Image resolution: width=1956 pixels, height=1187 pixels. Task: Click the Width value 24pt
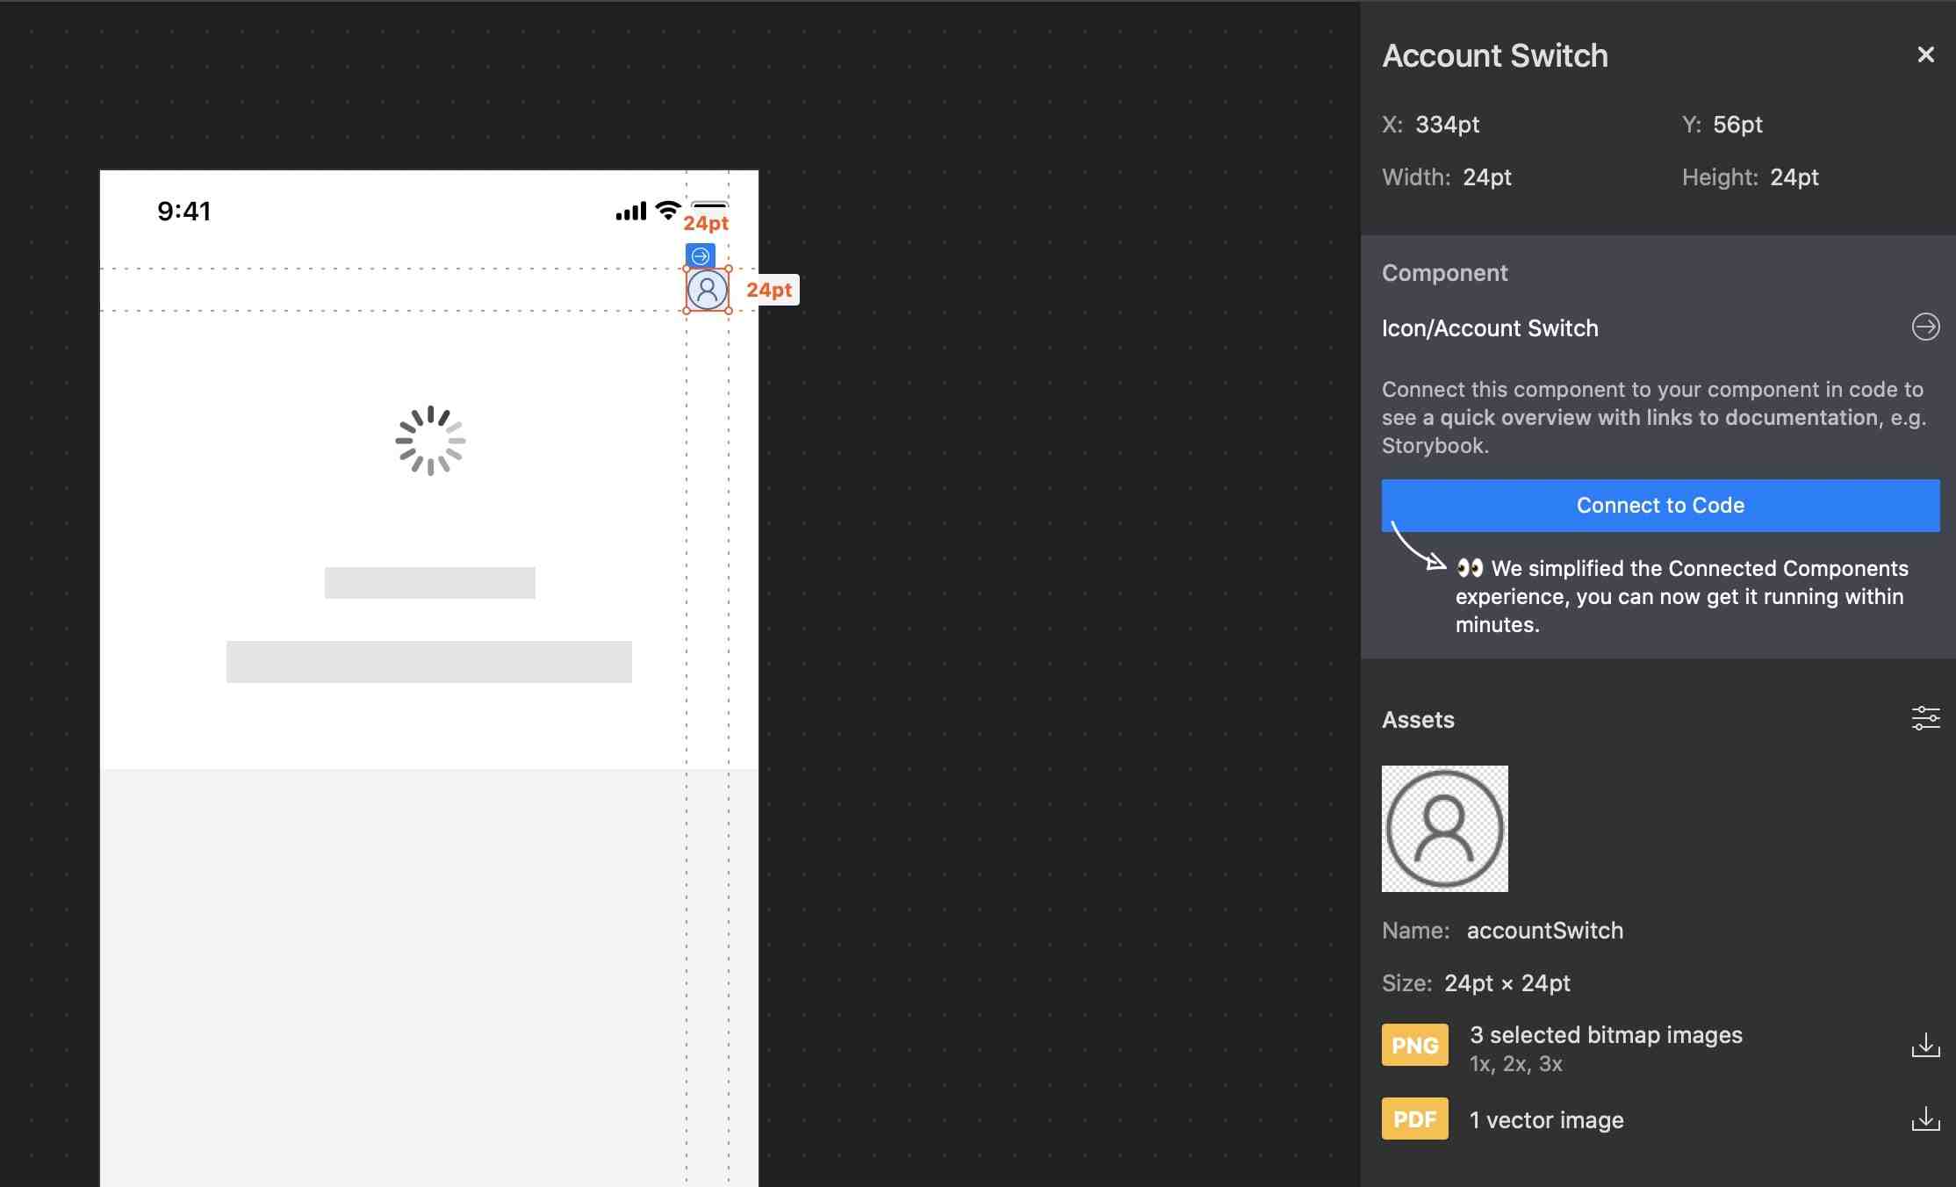click(x=1486, y=176)
